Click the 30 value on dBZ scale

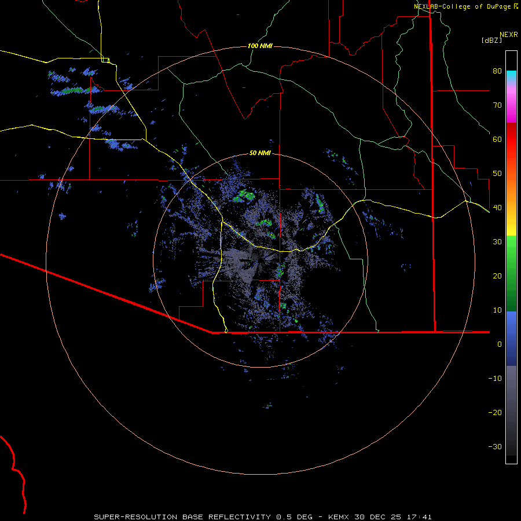click(497, 241)
